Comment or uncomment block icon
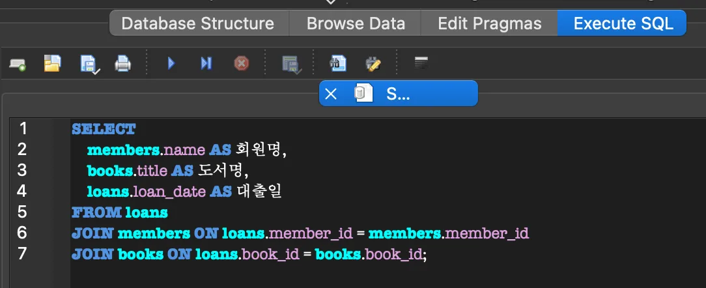Screen dimensions: 706x288 coord(421,63)
